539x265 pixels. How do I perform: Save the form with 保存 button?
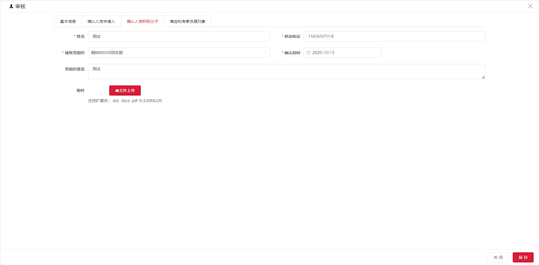tap(523, 257)
